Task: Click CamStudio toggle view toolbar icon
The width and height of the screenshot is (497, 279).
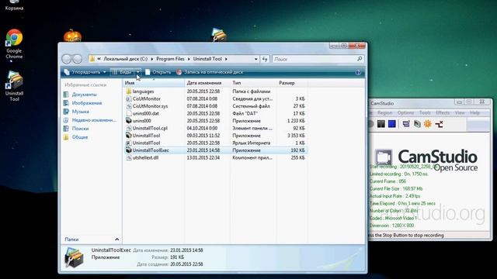Action: tap(406, 124)
